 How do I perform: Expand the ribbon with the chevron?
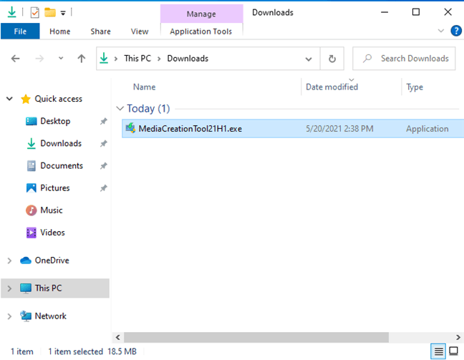click(441, 31)
